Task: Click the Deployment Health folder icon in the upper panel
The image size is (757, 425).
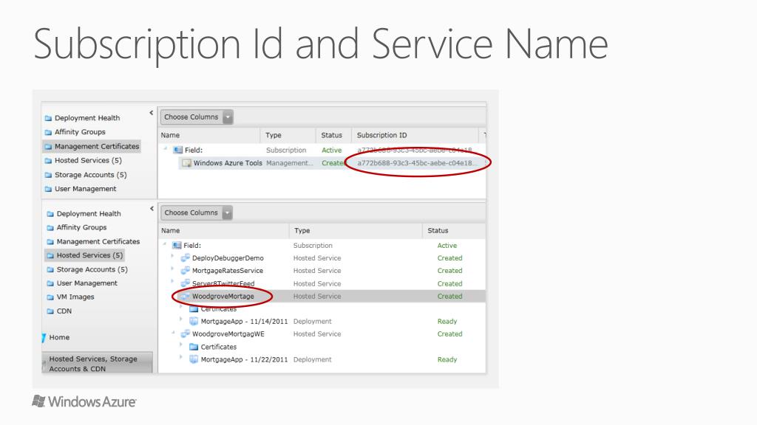Action: tap(48, 118)
